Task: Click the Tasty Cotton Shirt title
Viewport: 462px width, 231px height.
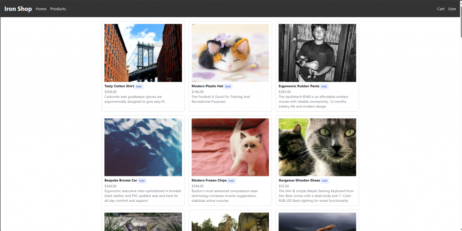Action: [x=119, y=86]
